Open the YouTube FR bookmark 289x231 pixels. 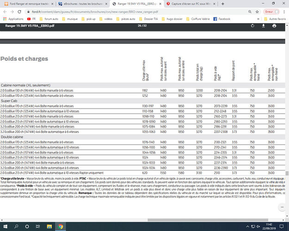click(x=31, y=19)
